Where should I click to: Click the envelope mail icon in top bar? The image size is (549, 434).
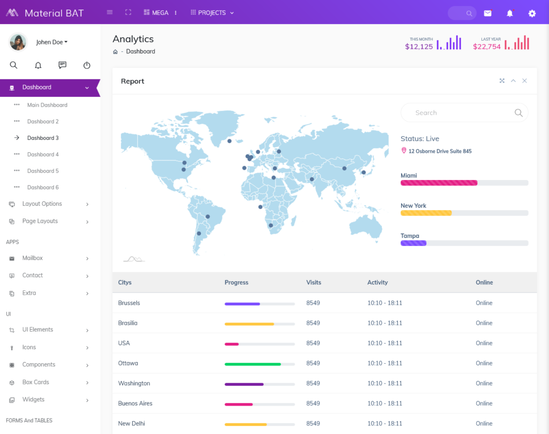point(487,12)
